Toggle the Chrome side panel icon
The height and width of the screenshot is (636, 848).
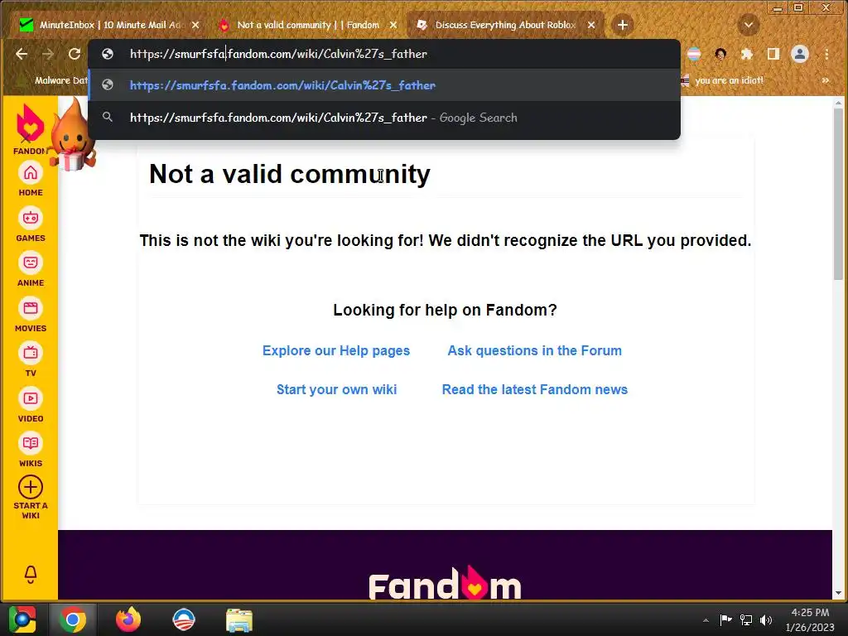point(773,54)
